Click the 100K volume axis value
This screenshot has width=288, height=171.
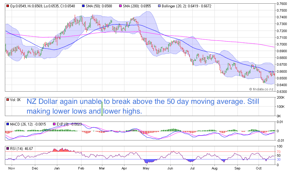pos(280,107)
